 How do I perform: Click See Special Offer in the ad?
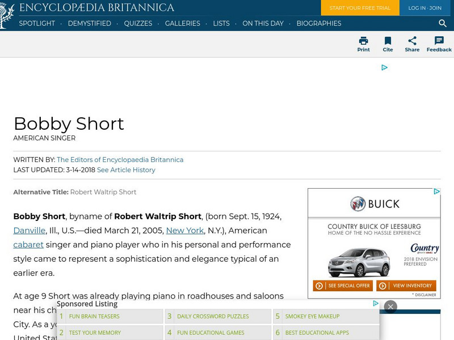pos(343,286)
